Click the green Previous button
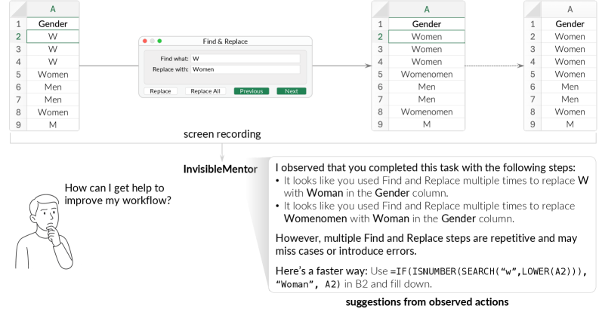The image size is (599, 315). click(x=252, y=91)
